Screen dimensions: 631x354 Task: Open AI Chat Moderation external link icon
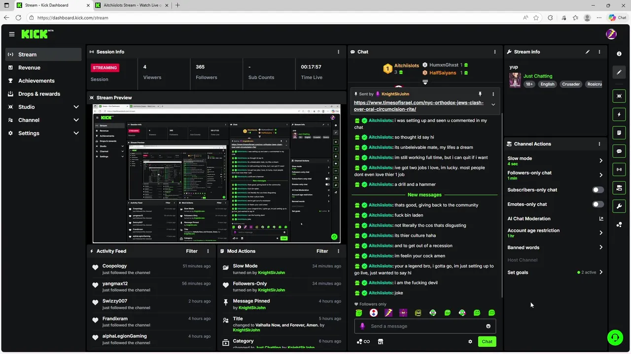click(601, 219)
